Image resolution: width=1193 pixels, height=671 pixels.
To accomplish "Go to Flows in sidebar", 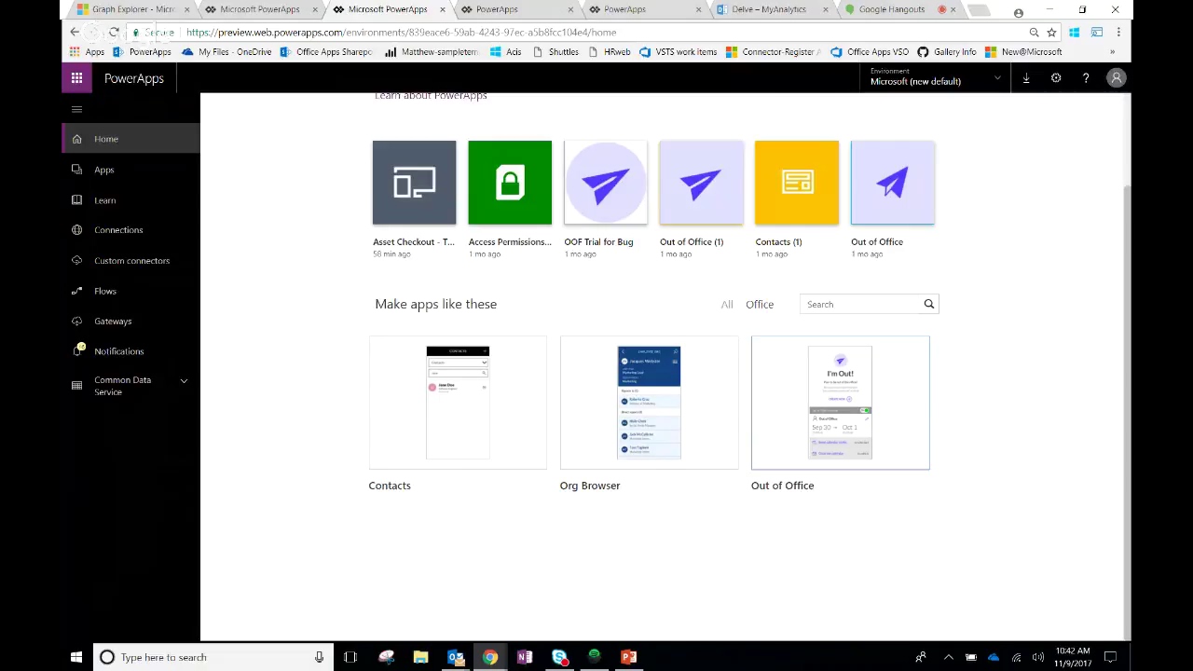I will click(x=130, y=291).
